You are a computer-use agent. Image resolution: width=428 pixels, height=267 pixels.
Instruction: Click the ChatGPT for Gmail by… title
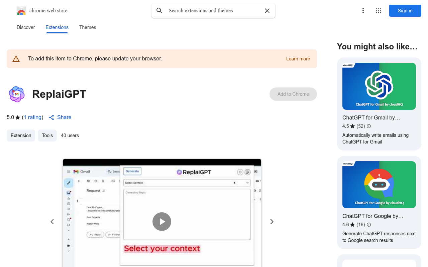click(371, 117)
